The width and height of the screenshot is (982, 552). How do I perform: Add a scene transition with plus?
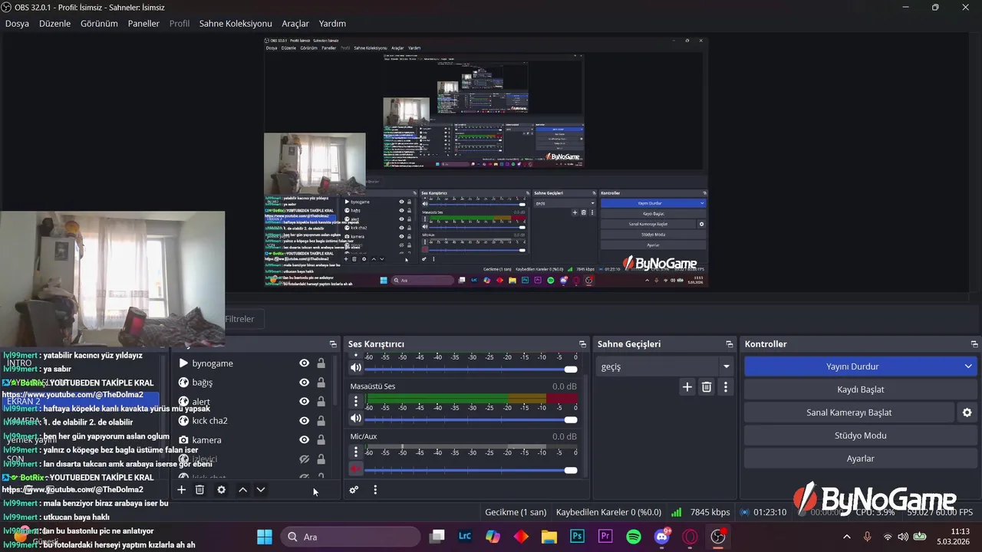coord(687,387)
